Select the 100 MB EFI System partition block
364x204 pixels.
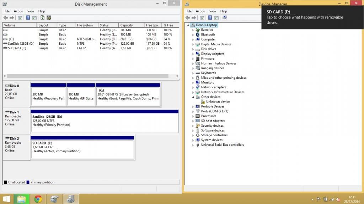pyautogui.click(x=81, y=95)
